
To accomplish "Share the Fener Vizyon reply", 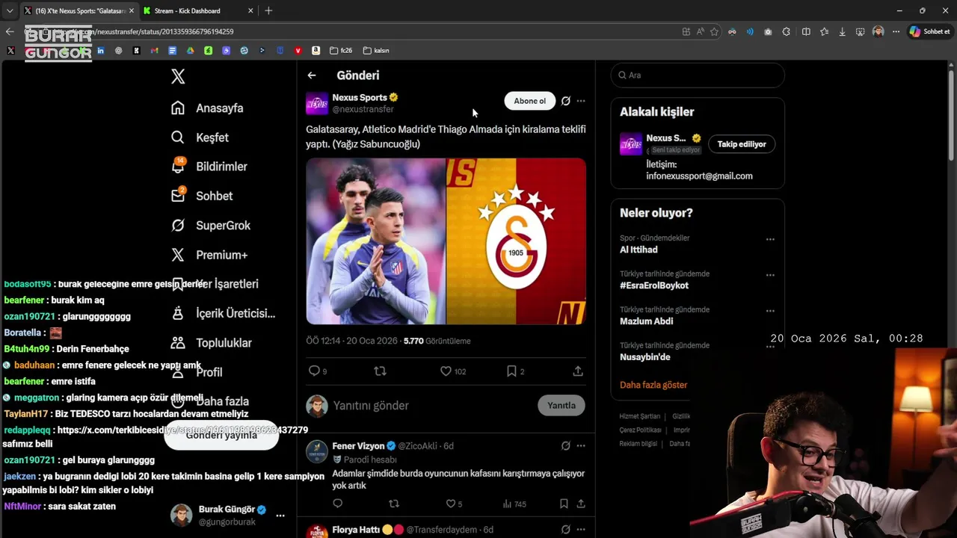I will [x=580, y=504].
